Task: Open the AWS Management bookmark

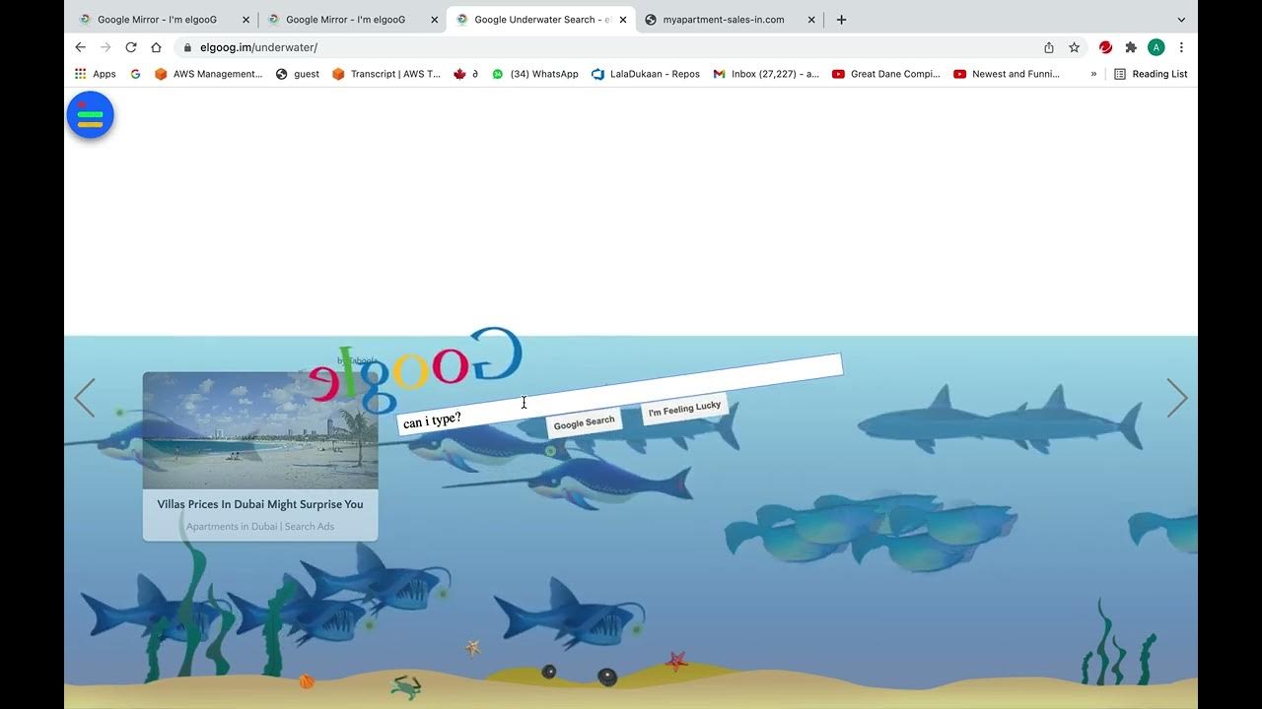Action: (209, 74)
